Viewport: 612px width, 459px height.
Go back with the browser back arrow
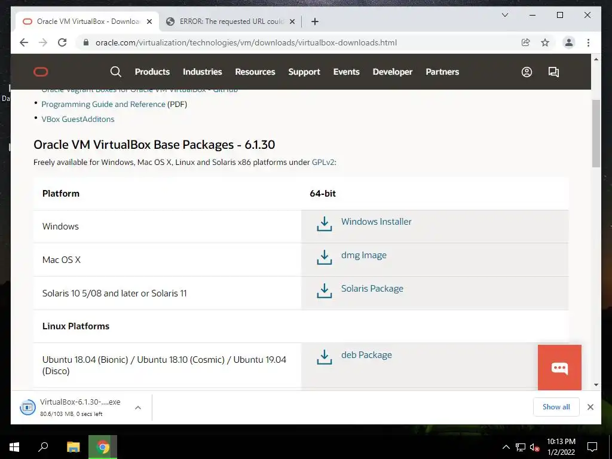24,42
